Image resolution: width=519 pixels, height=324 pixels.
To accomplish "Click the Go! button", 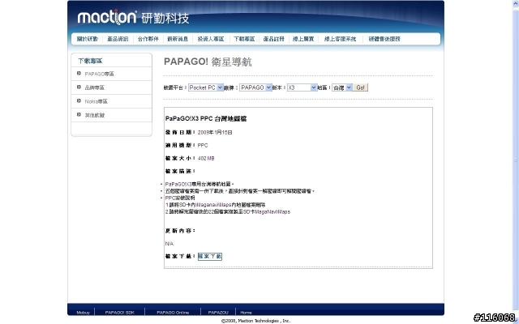I will click(x=360, y=87).
